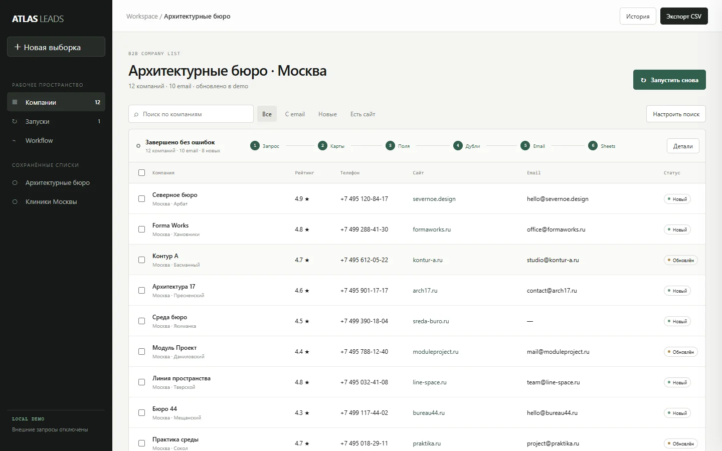
Task: Open the Workflow sidebar item
Action: 56,140
